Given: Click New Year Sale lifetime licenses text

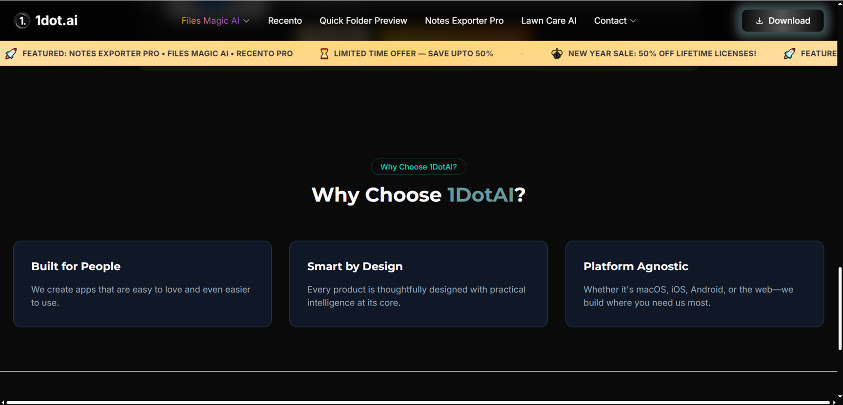Looking at the screenshot, I should click(x=662, y=54).
